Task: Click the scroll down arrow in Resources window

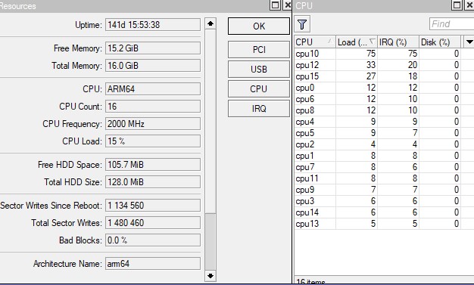Action: pyautogui.click(x=210, y=276)
